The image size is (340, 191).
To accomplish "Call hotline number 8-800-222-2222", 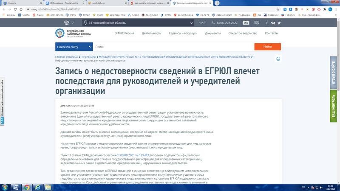I will [x=225, y=23].
